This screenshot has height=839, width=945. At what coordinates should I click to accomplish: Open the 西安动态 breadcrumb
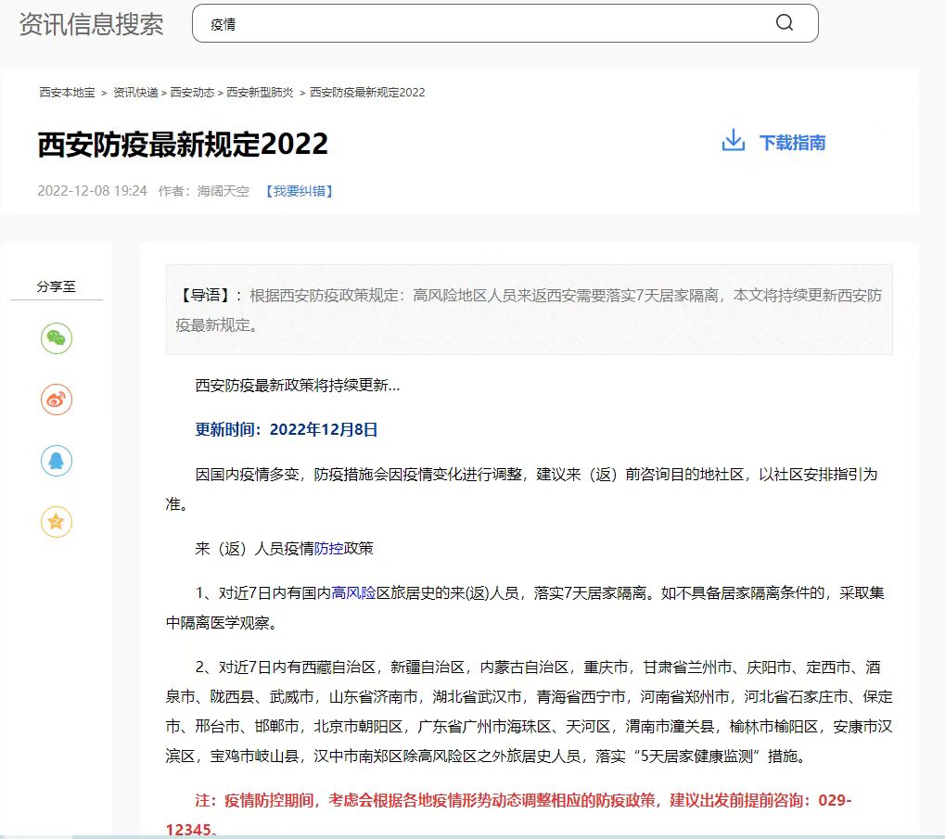(192, 92)
